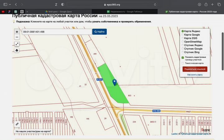The image size is (224, 140).
Task: Select the Карта Google radio option
Action: click(183, 35)
